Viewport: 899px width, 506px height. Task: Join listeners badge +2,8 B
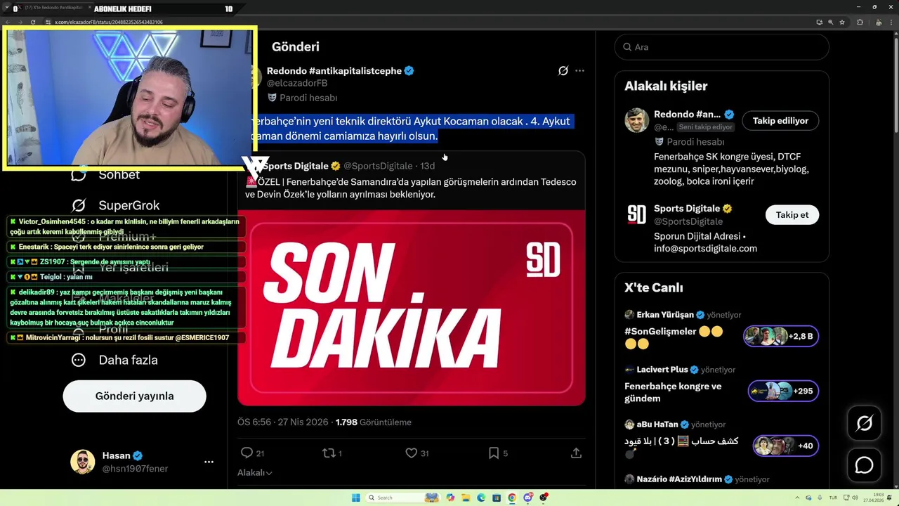point(781,336)
